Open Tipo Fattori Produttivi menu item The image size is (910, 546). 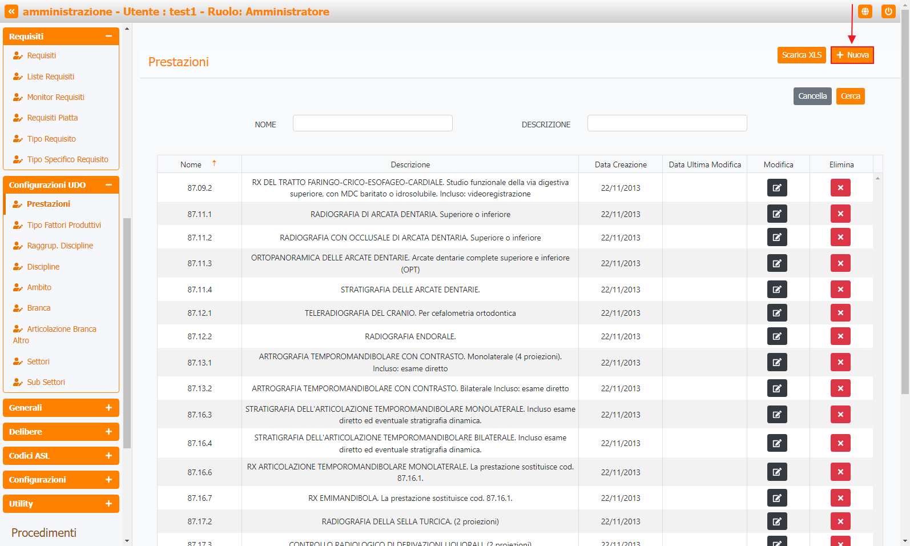(x=64, y=225)
